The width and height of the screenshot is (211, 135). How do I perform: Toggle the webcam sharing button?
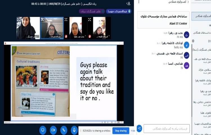(x=53, y=130)
